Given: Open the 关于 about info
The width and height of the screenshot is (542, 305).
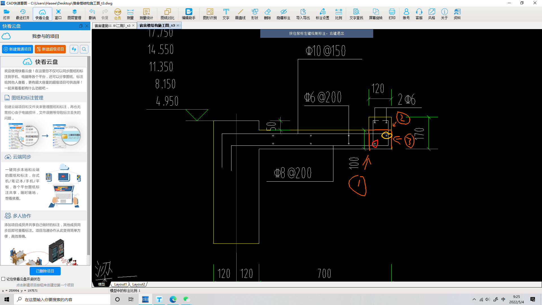Looking at the screenshot, I should 444,14.
